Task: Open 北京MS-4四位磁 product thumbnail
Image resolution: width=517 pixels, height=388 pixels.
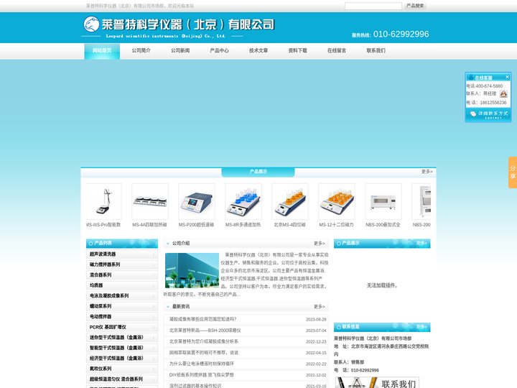Action: [x=290, y=201]
